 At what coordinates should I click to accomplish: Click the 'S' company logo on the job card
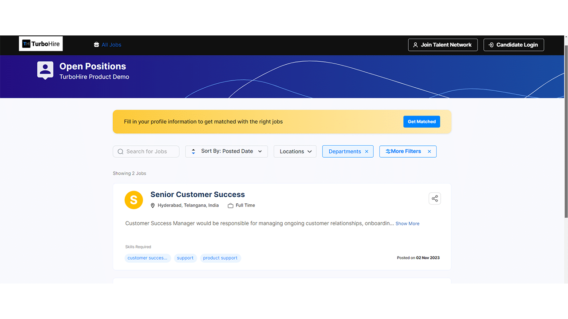134,200
